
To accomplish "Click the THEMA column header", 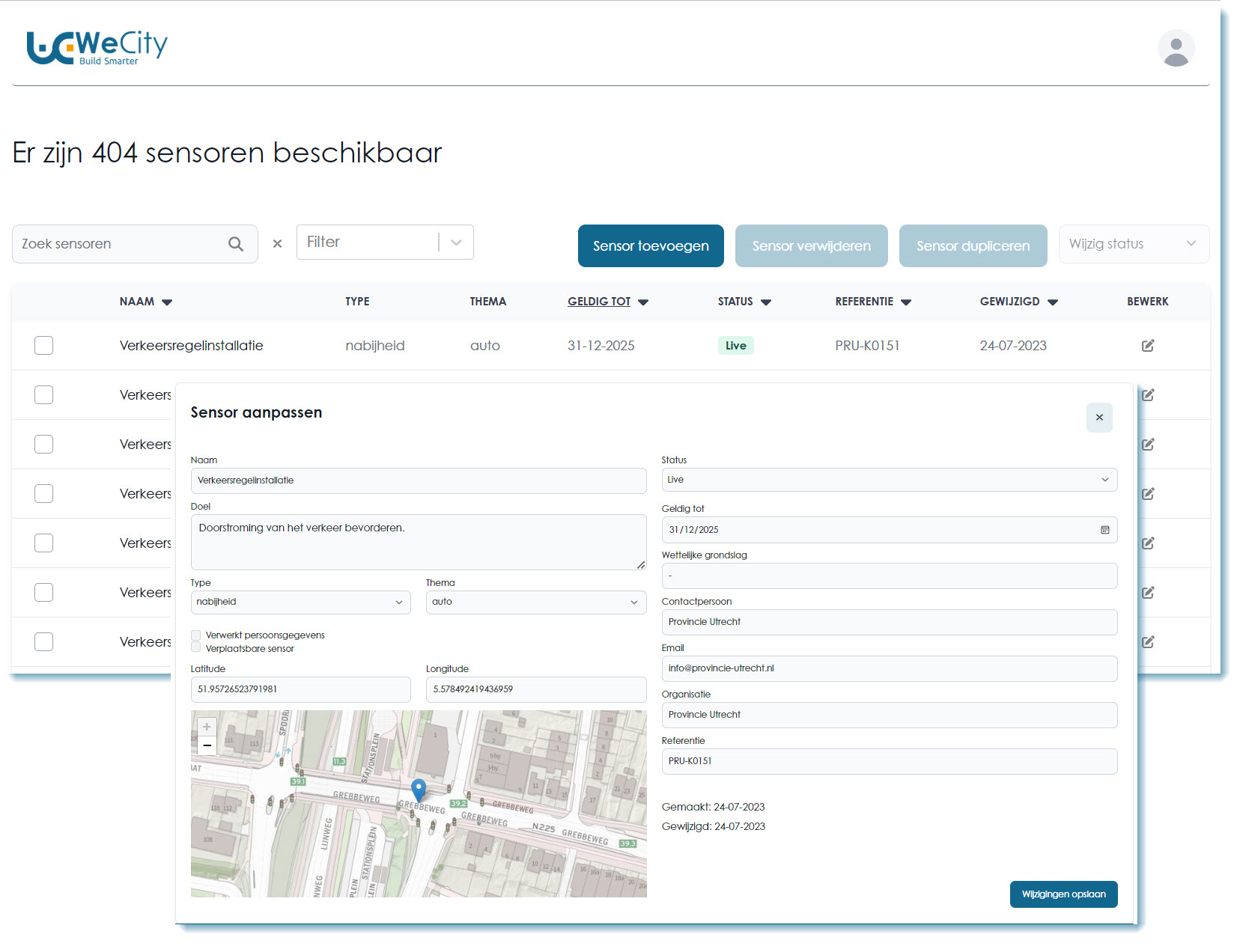I will (x=487, y=302).
